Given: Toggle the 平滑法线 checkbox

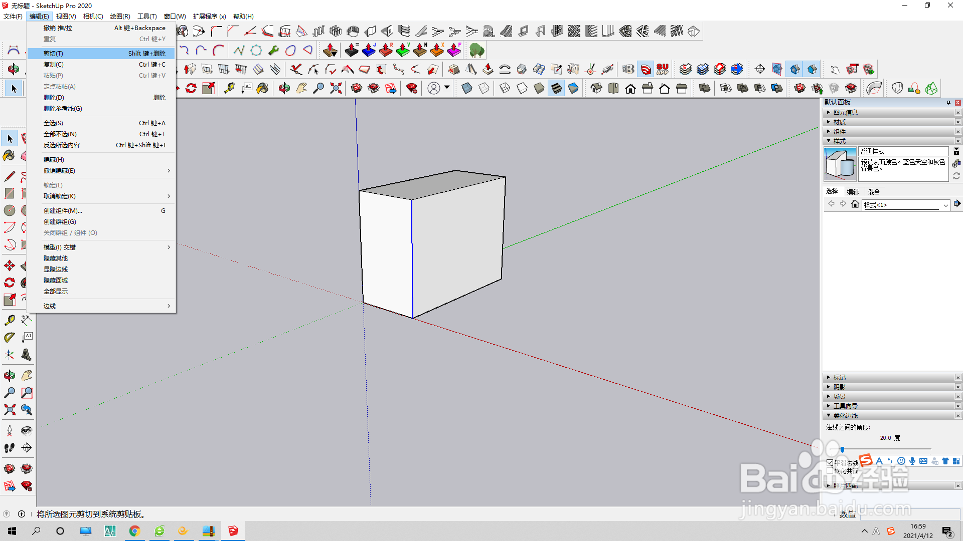Looking at the screenshot, I should coord(830,462).
